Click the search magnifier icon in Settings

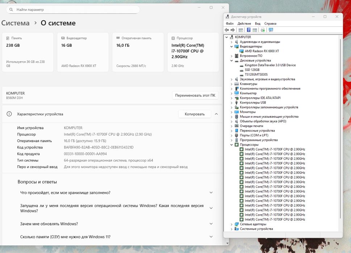(11, 9)
